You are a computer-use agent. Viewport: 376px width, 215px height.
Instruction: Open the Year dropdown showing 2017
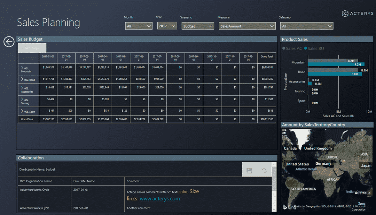coord(167,26)
